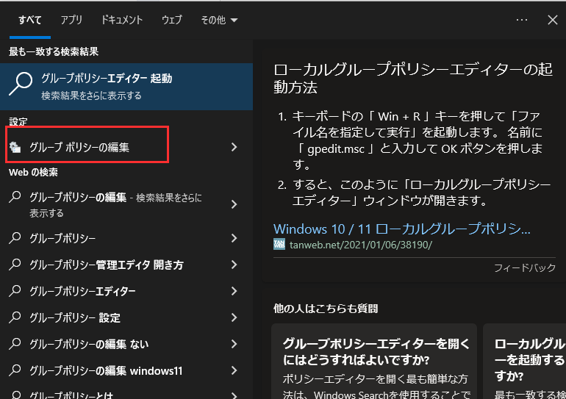Expand chevron for グループポリシー管理エディタ 開き方
The width and height of the screenshot is (566, 399).
coord(234,265)
